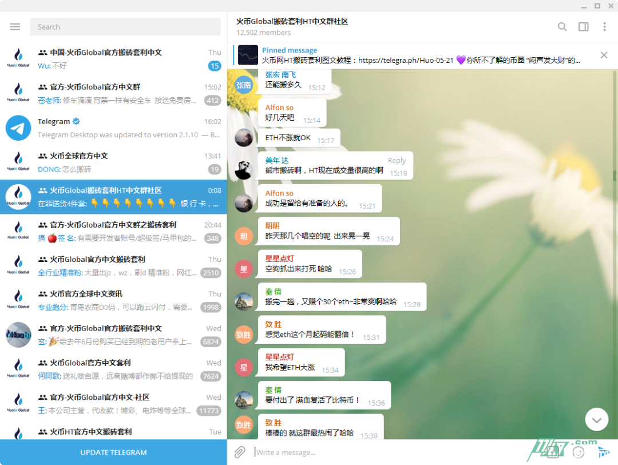The image size is (618, 465).
Task: Click the search icon in the chat header
Action: pyautogui.click(x=562, y=26)
